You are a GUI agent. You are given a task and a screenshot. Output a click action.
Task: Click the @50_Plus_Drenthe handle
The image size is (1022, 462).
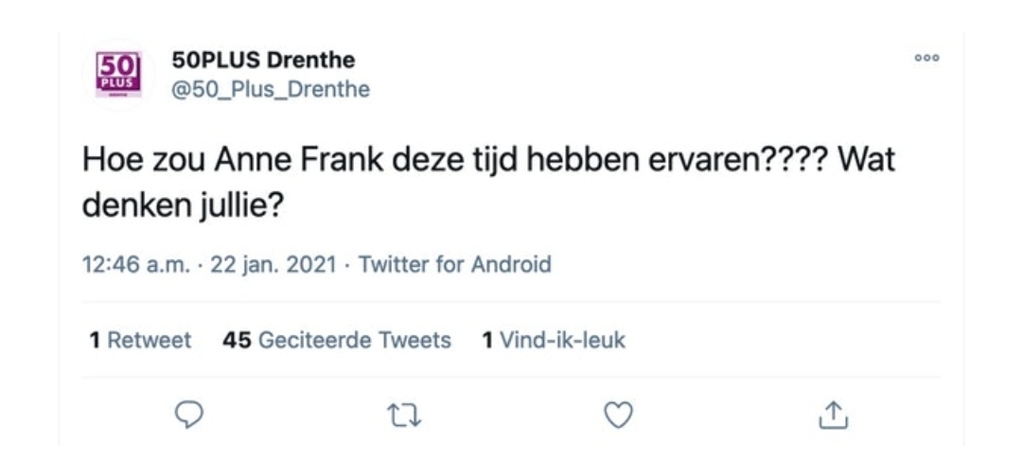click(271, 90)
